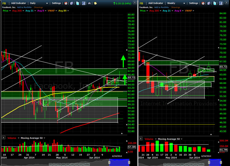The image size is (230, 166).
Task: Click the stacked pages icon in Weekly chart toolbar
Action: tap(209, 3)
